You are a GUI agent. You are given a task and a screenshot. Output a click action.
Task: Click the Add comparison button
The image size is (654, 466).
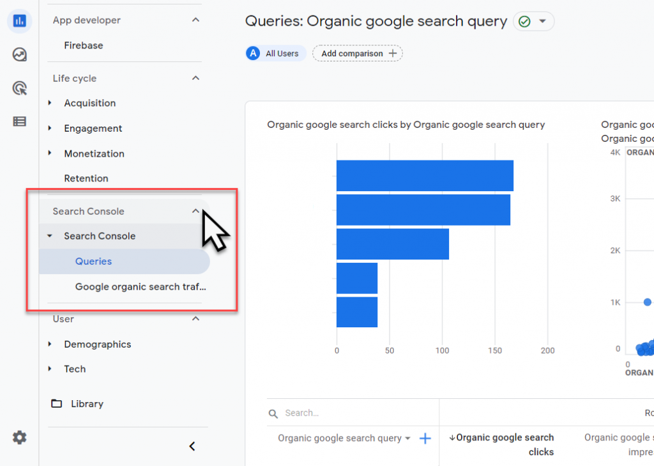pos(358,54)
